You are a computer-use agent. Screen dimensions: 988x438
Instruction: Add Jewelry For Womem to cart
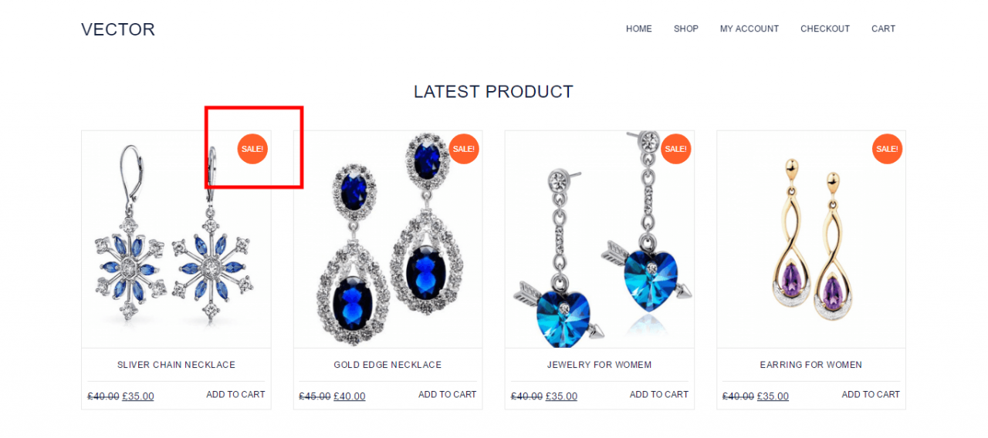pos(659,394)
